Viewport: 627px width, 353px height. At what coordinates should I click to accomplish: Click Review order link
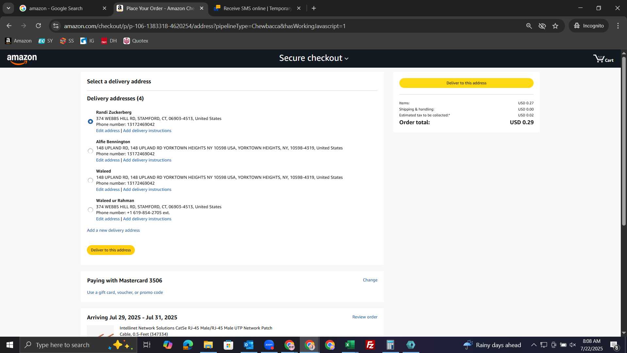[365, 317]
